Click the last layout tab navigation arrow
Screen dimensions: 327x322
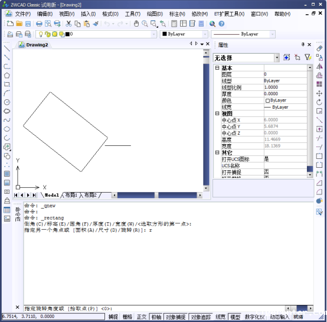(35, 195)
